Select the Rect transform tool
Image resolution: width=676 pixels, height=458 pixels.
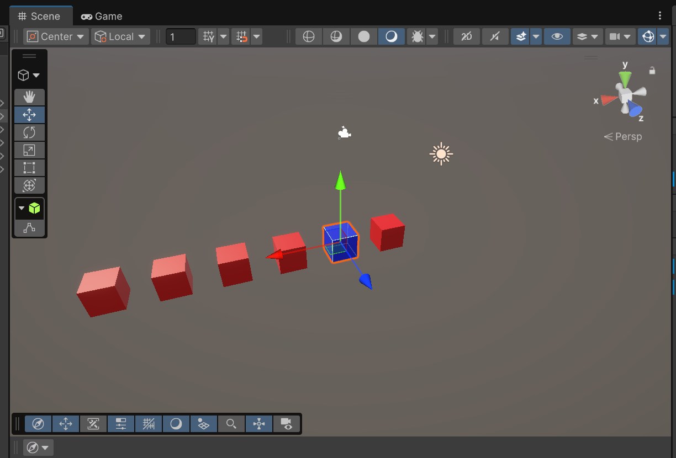pos(29,168)
